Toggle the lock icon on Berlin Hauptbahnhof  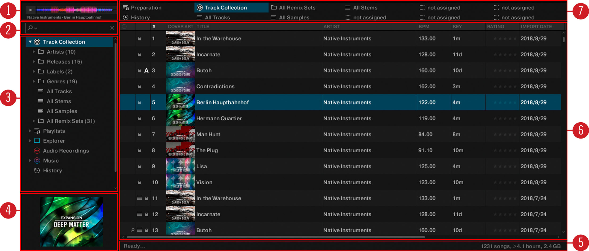coord(139,102)
